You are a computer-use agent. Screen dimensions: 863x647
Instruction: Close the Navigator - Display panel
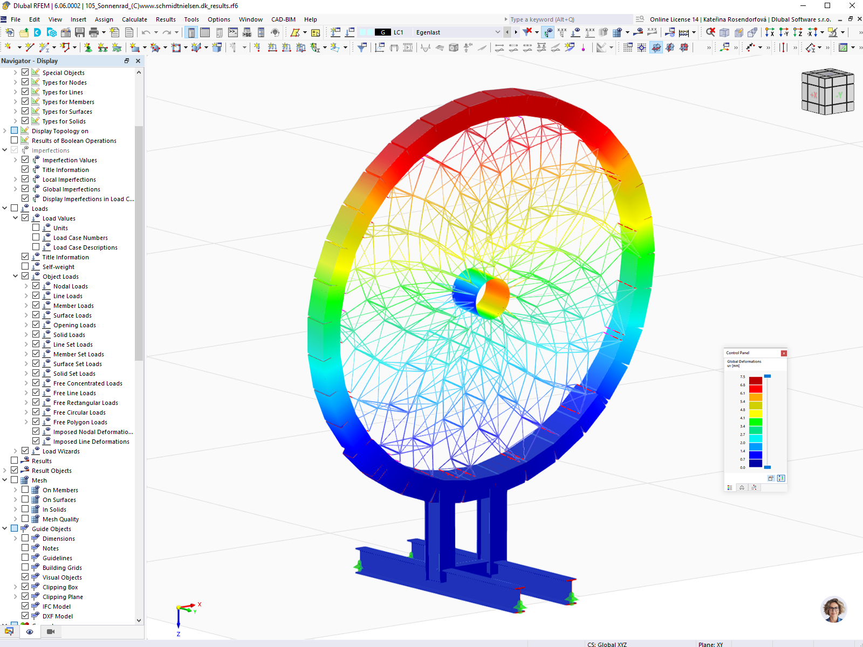tap(138, 61)
